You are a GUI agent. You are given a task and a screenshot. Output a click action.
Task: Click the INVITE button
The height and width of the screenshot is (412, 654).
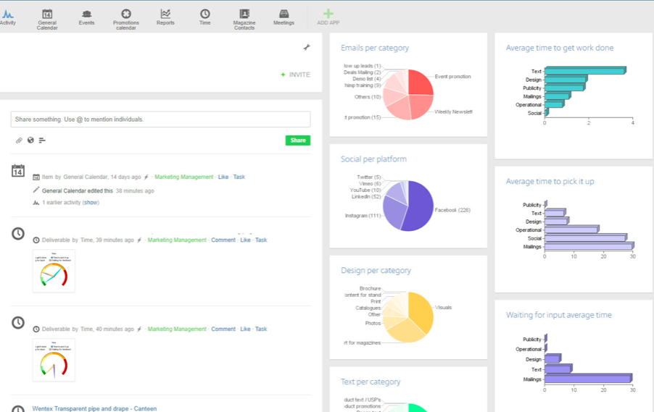tap(296, 75)
